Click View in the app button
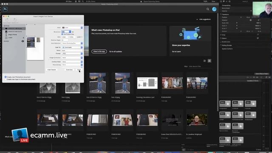272x153 pixels. tap(99, 51)
